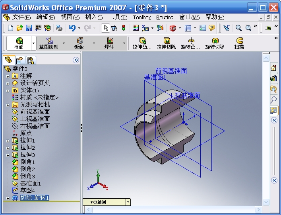Click the 拉伸凸... extrude boss tool
The image size is (281, 215).
(x=142, y=43)
